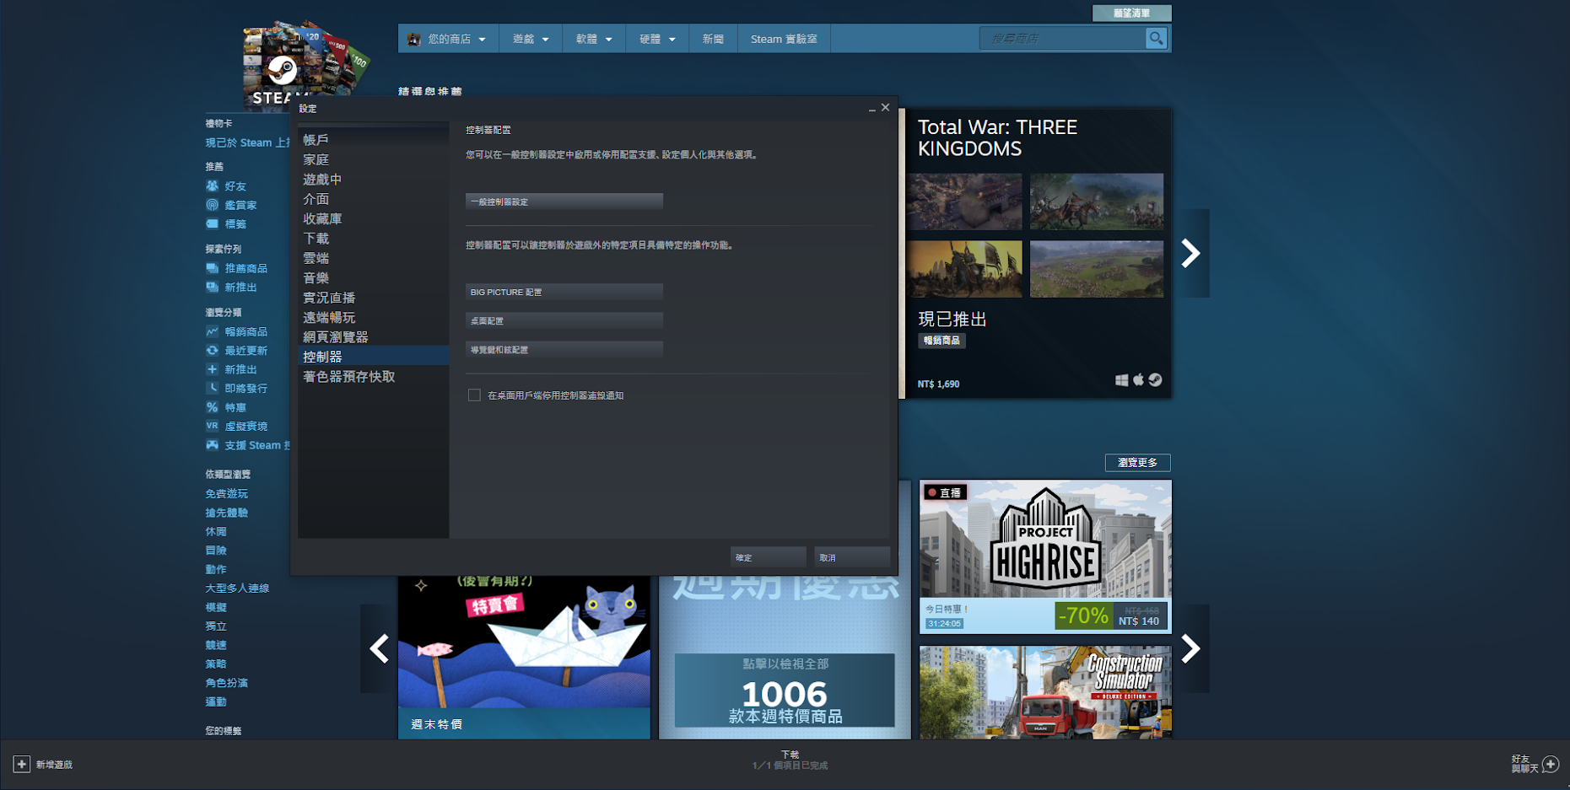Select the 家庭 settings category
The image size is (1570, 790).
pyautogui.click(x=374, y=159)
